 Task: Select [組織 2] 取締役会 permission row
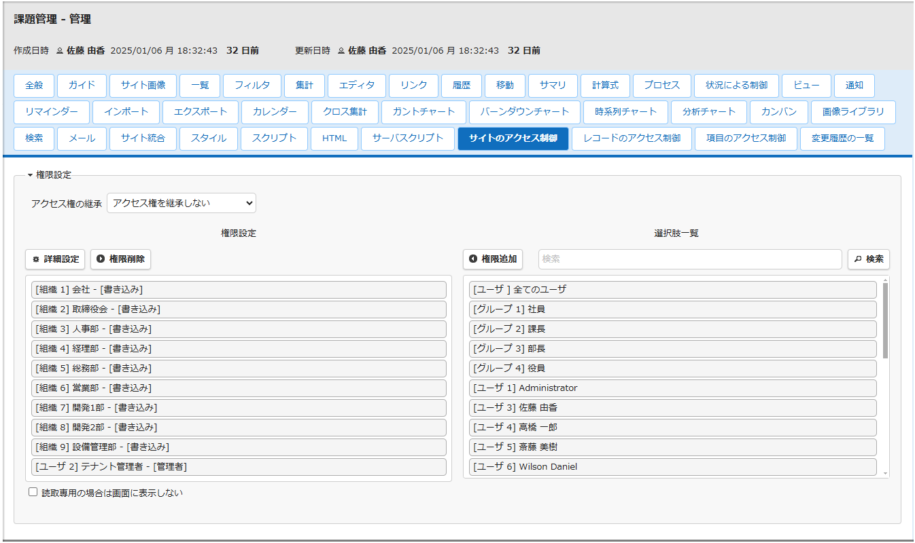[239, 310]
